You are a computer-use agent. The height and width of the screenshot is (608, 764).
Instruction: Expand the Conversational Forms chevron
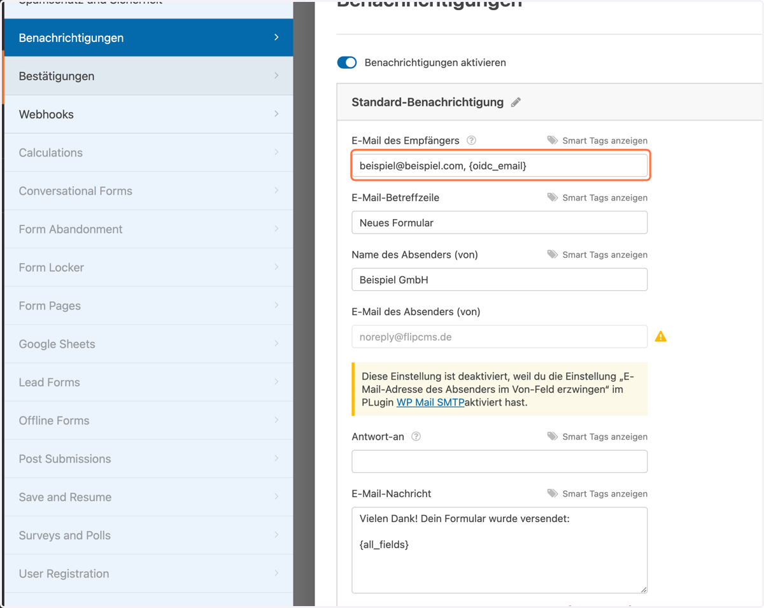[x=276, y=190]
